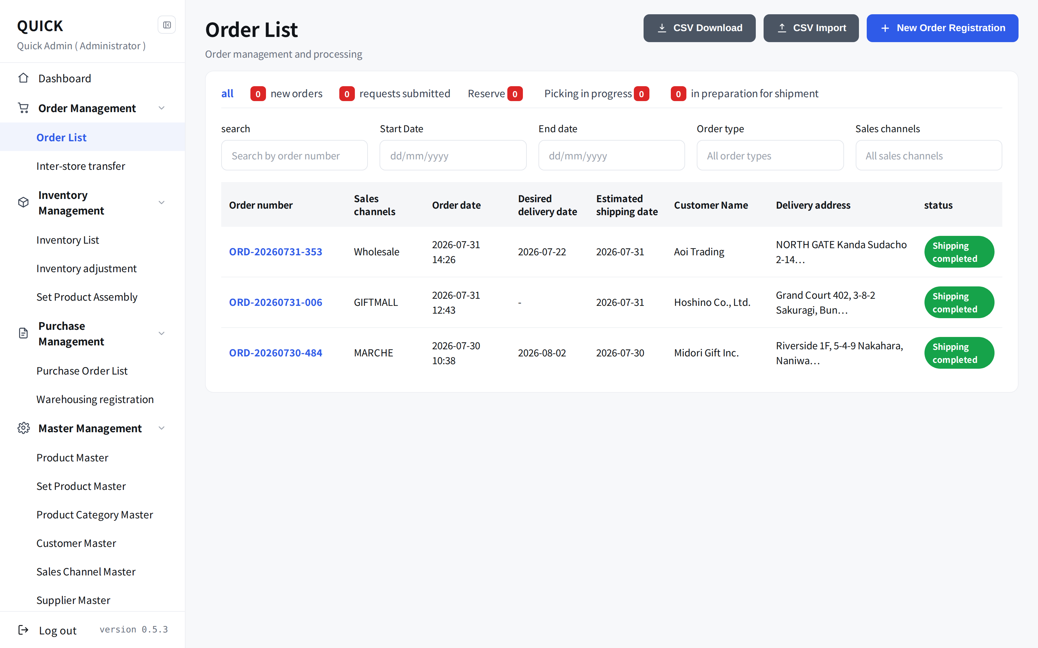
Task: Open the All order types dropdown
Action: 770,156
